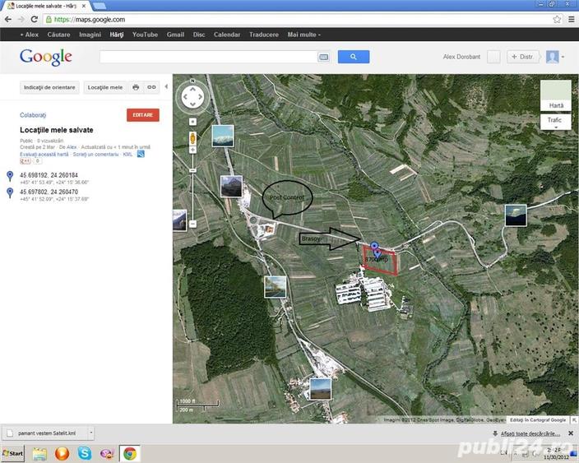Go back using the browser back arrow
579x463 pixels.
[x=7, y=19]
